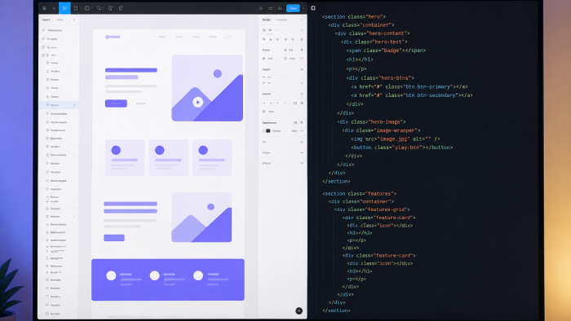Click the icon at first Layout section header

pyautogui.click(x=302, y=69)
